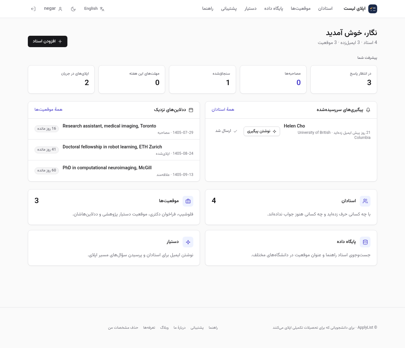Click the مهلت‌های این هفته stat card

coord(132,79)
